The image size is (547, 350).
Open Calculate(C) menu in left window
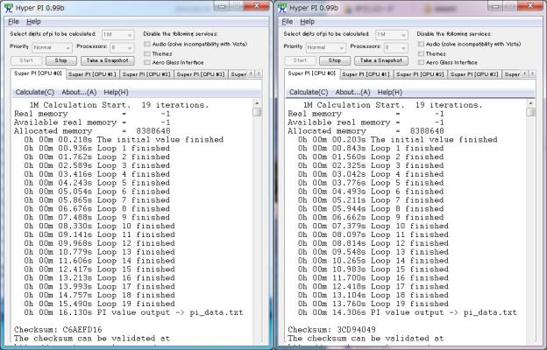(x=35, y=92)
